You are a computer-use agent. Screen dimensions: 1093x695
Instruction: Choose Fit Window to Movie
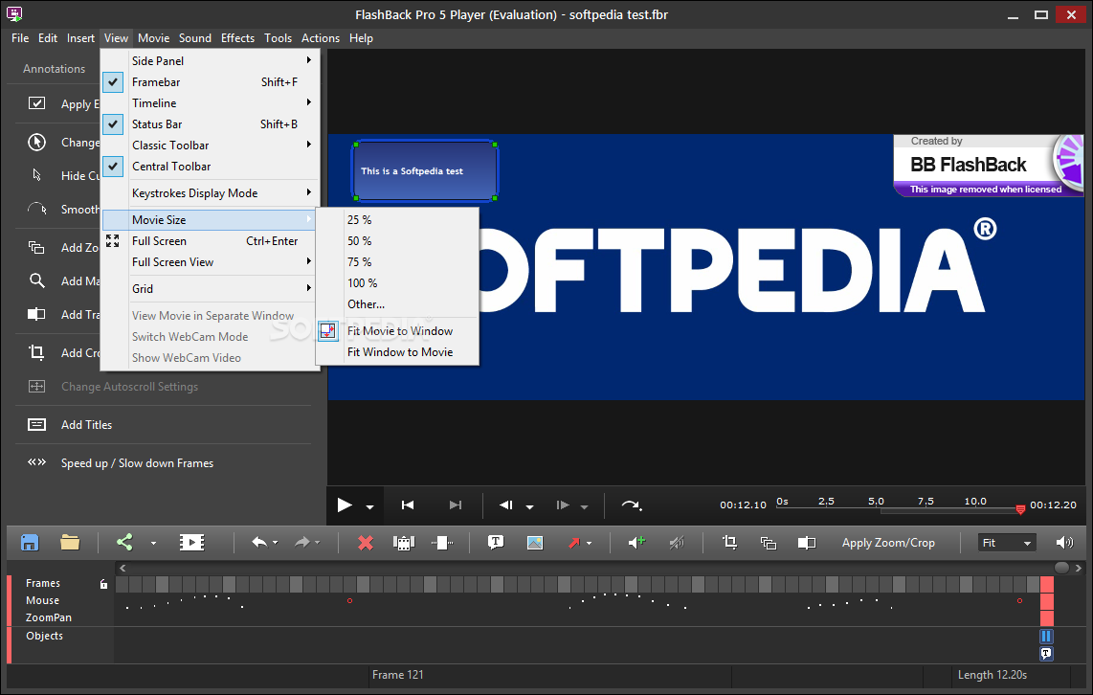point(400,352)
